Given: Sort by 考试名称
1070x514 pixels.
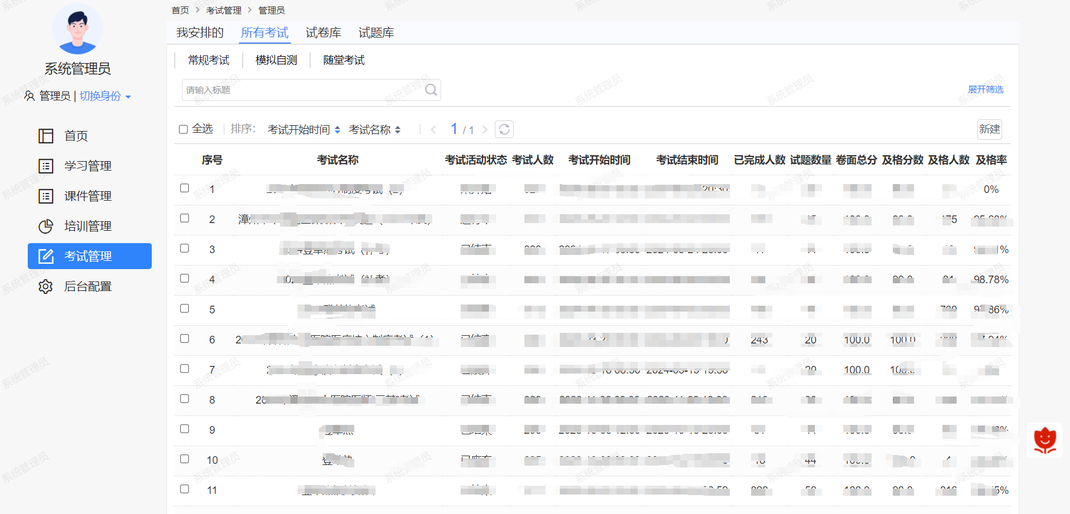Looking at the screenshot, I should 374,130.
